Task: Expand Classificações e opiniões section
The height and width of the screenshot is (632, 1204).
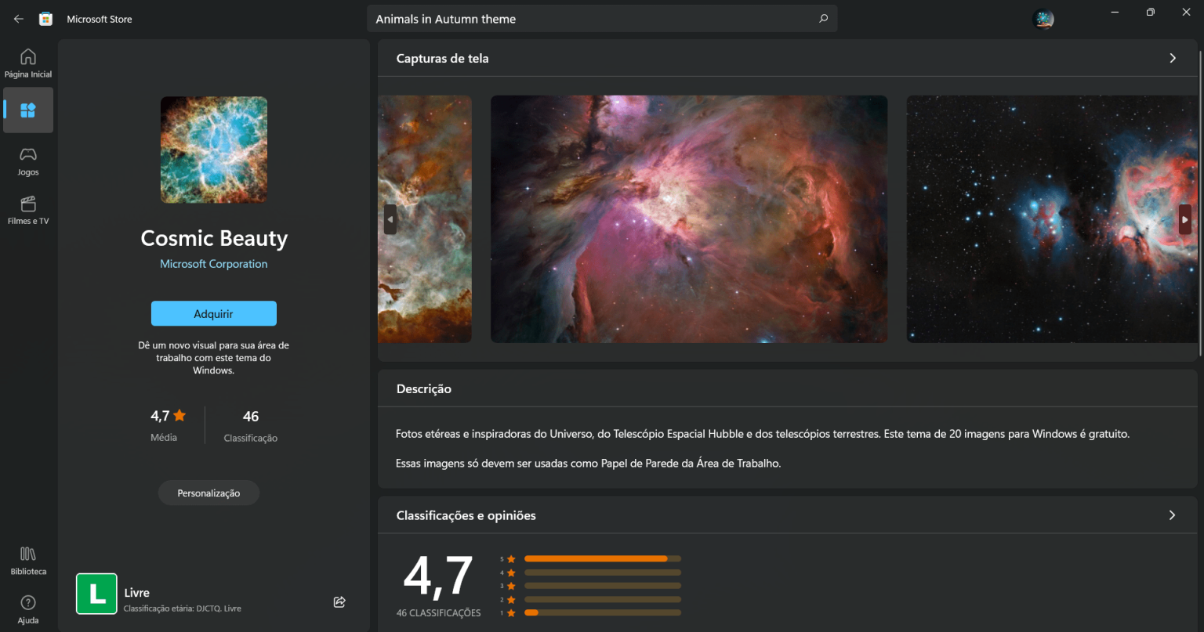Action: point(1172,515)
